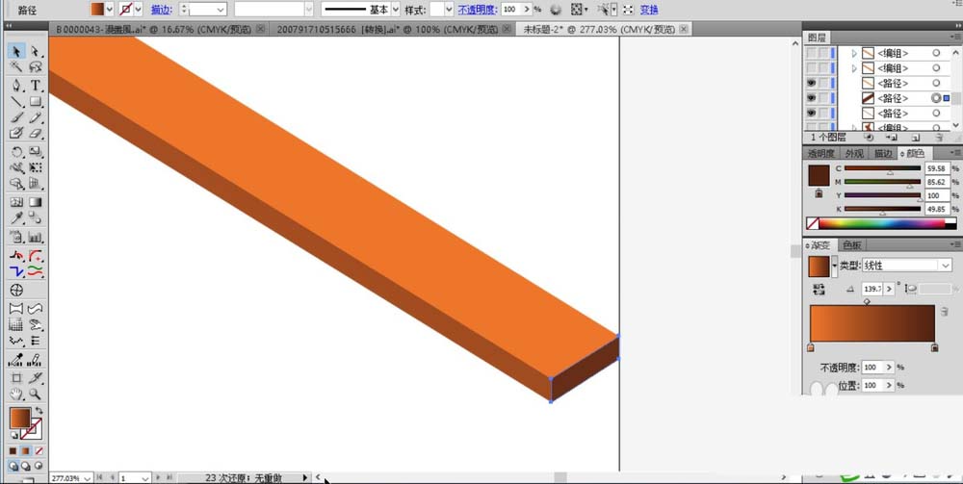Click the 描边 link in control bar
Image resolution: width=963 pixels, height=484 pixels.
[161, 10]
